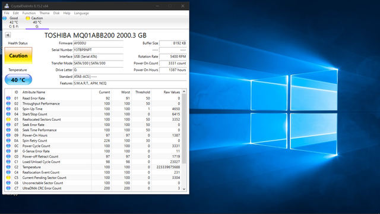Image resolution: width=380 pixels, height=214 pixels.
Task: Click the Rotation Rate value 5400 RPM
Action: tap(173, 56)
